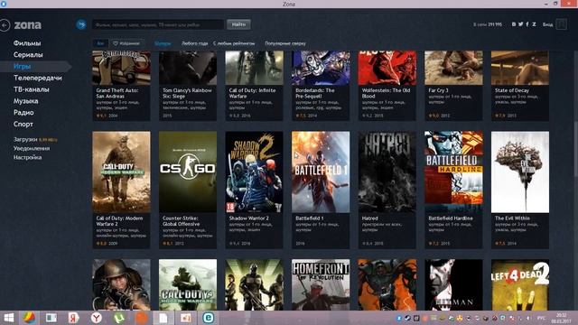Open the white document icon in the taskbar
The width and height of the screenshot is (578, 325).
163,318
